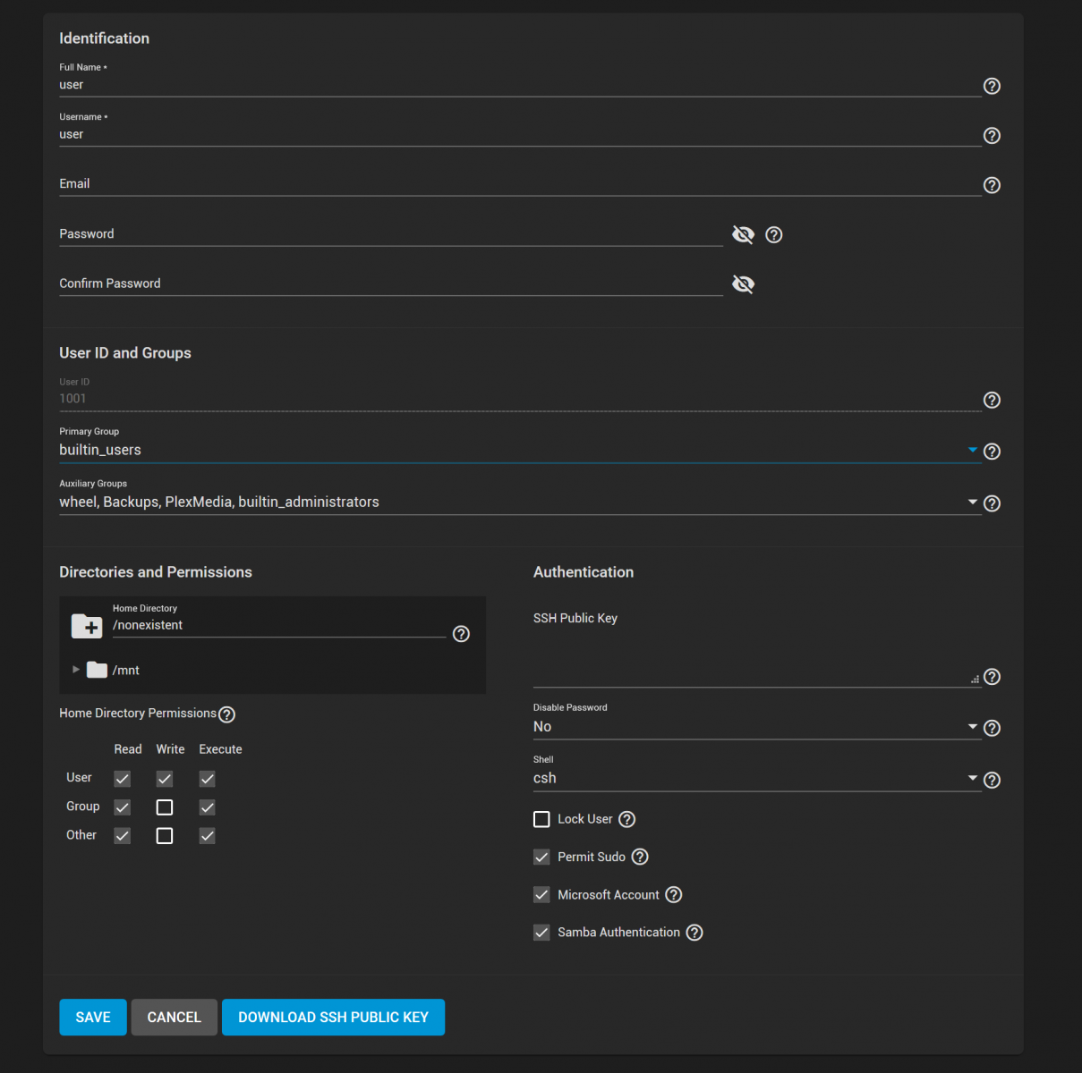View help for Primary Group
Screen dimensions: 1082x1073
(992, 452)
